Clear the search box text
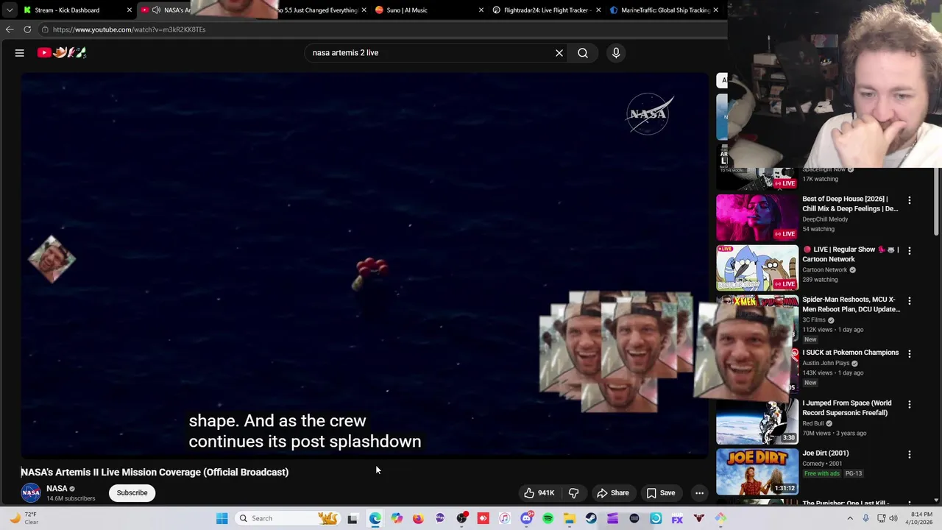Image resolution: width=942 pixels, height=530 pixels. pyautogui.click(x=559, y=53)
